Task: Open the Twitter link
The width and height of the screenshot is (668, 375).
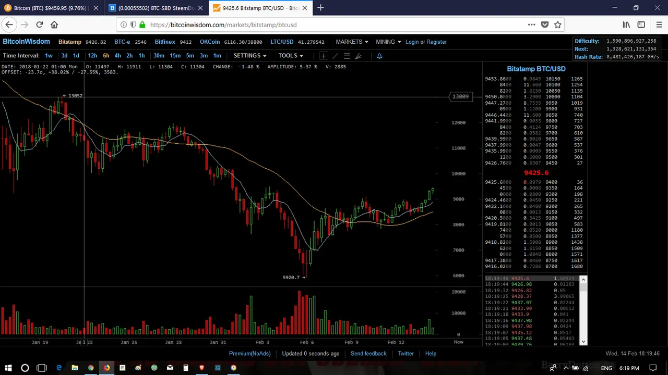Action: click(406, 354)
